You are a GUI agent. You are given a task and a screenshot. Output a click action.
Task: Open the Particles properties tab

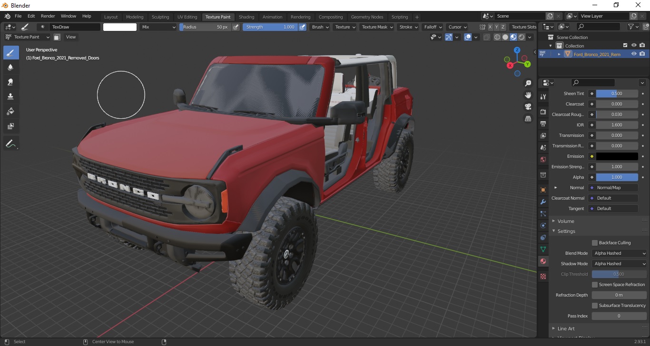(543, 213)
